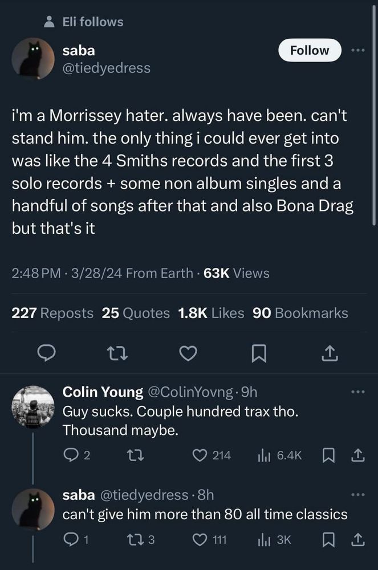This screenshot has width=378, height=570.
Task: View the 227 Reposts list
Action: 52,313
